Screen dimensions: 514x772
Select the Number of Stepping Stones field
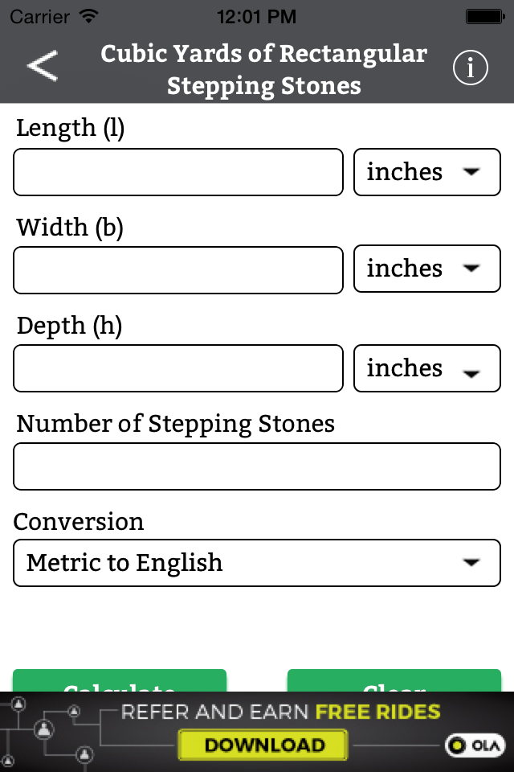click(257, 466)
